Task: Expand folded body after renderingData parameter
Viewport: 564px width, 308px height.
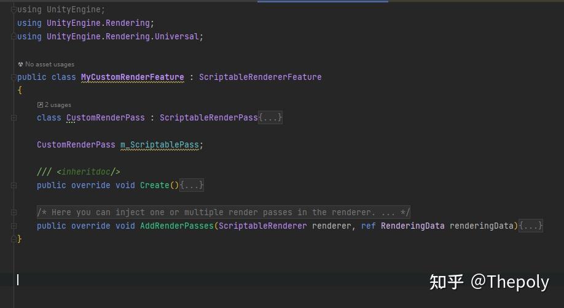Action: (531, 226)
